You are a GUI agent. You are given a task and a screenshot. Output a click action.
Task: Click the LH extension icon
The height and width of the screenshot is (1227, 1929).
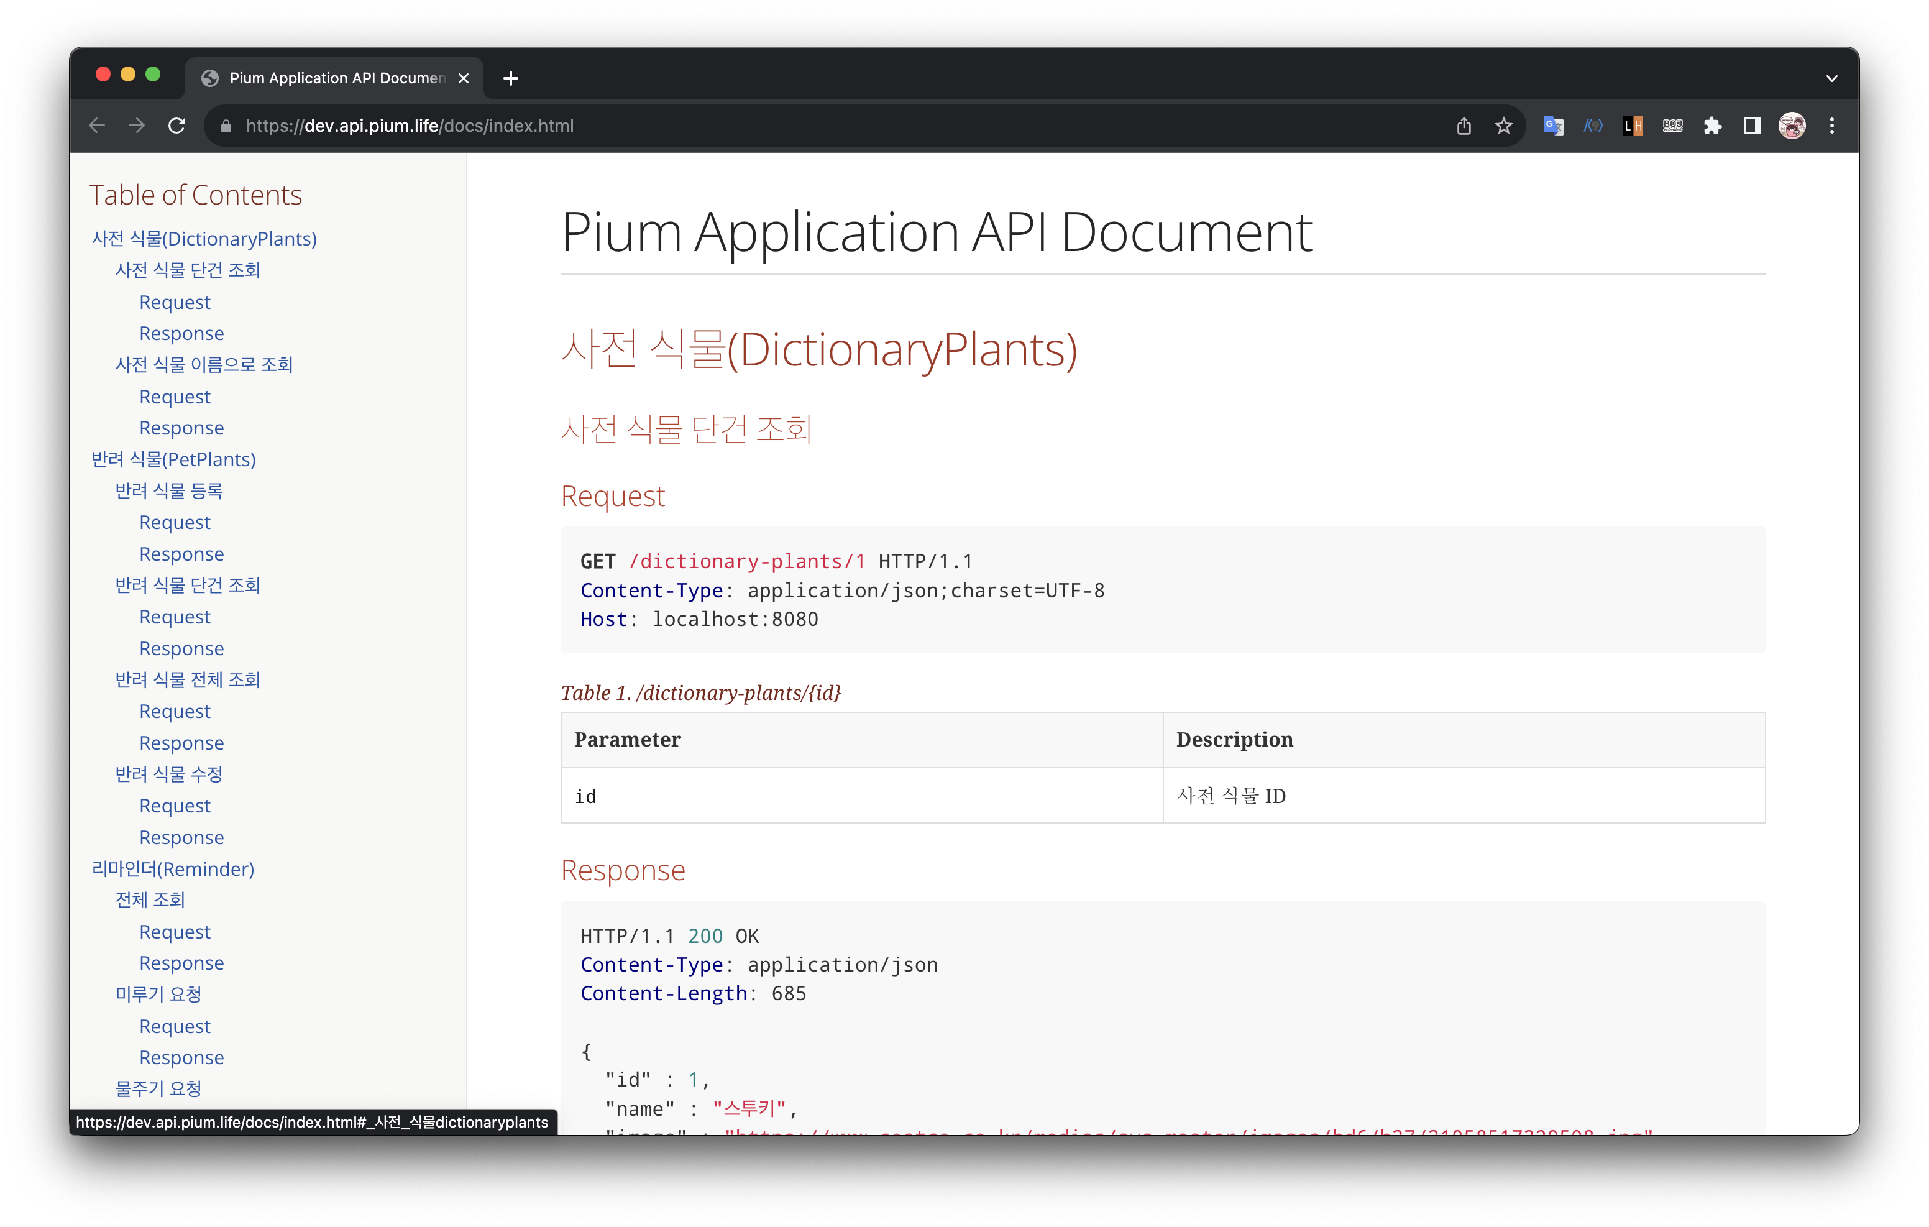click(1633, 126)
